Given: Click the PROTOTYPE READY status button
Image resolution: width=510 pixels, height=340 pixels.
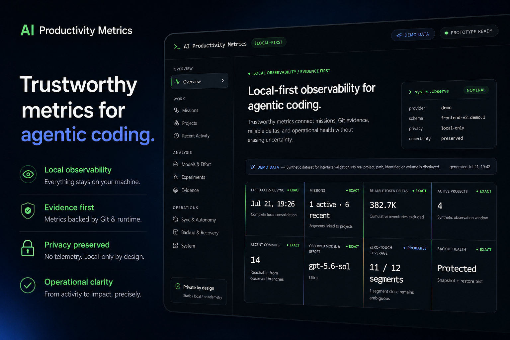Looking at the screenshot, I should pos(469,32).
